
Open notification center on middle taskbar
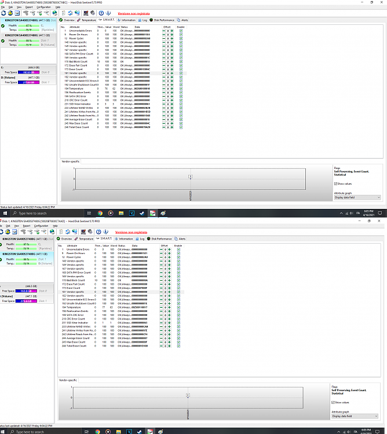click(x=380, y=213)
